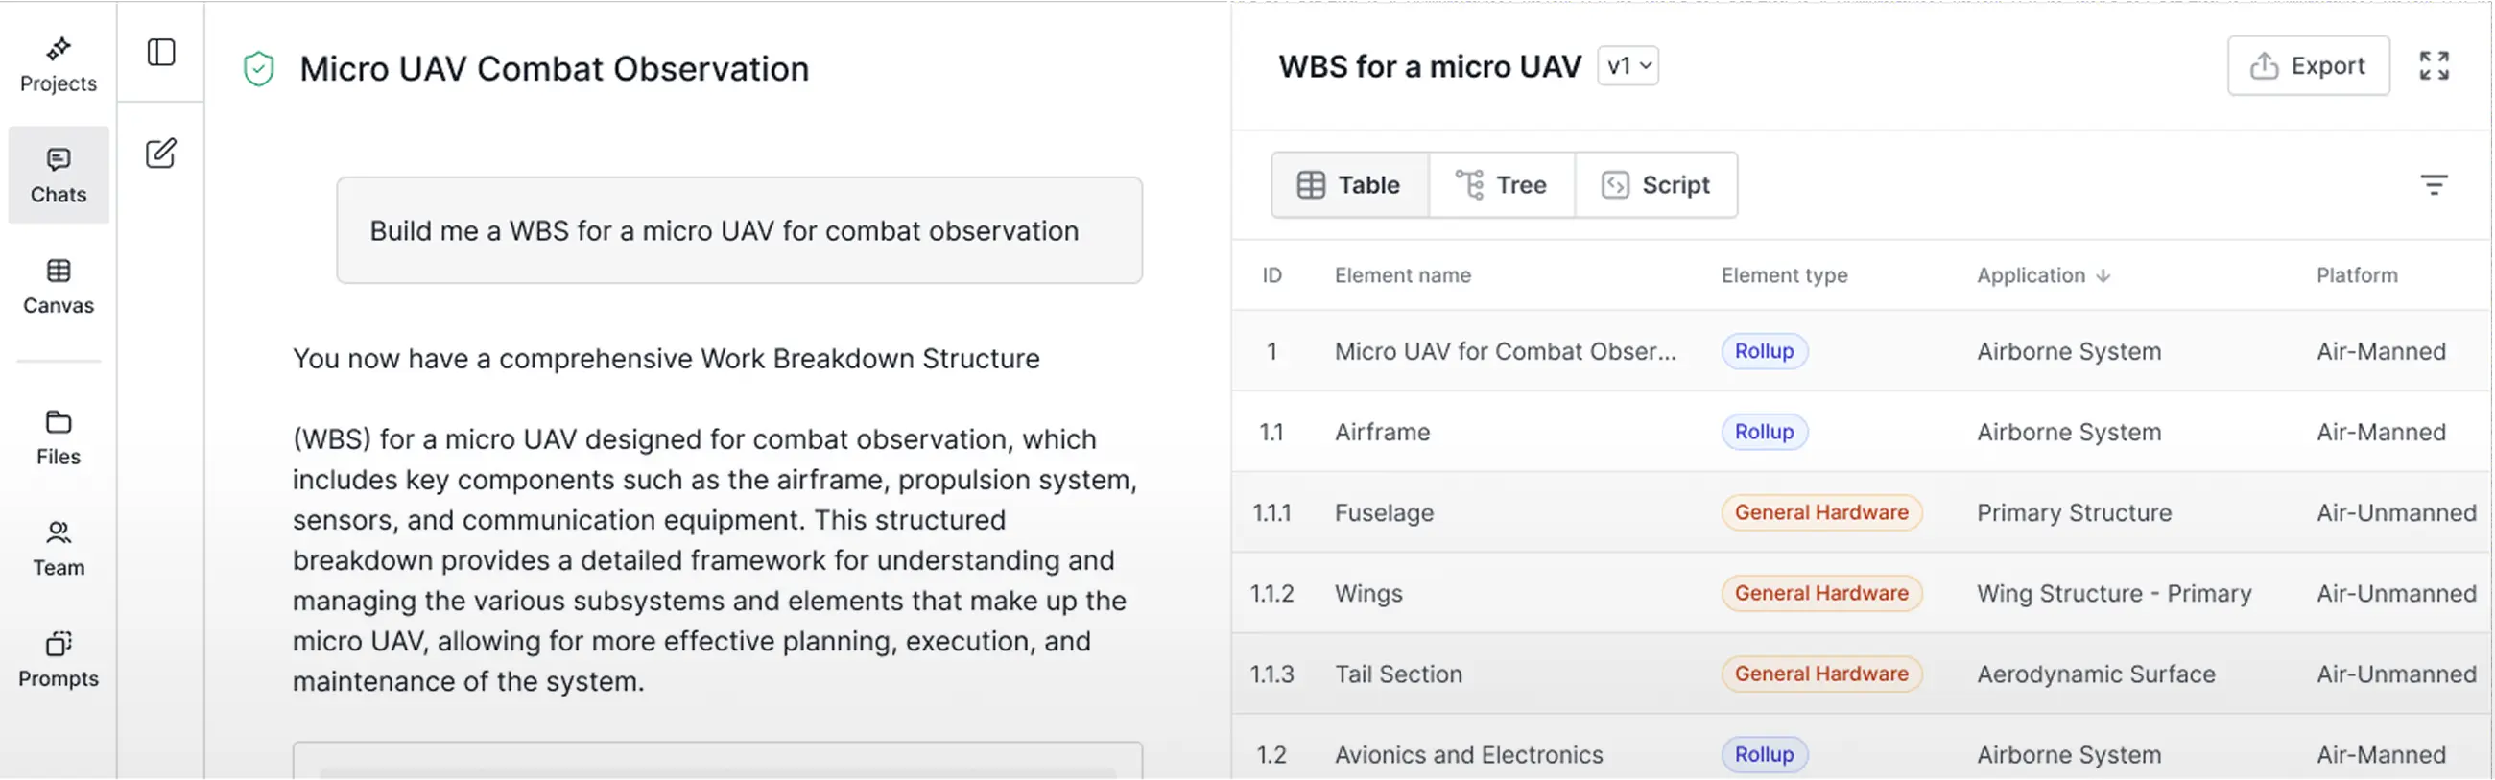2495x780 pixels.
Task: Switch to the Tree view tab
Action: [x=1501, y=184]
